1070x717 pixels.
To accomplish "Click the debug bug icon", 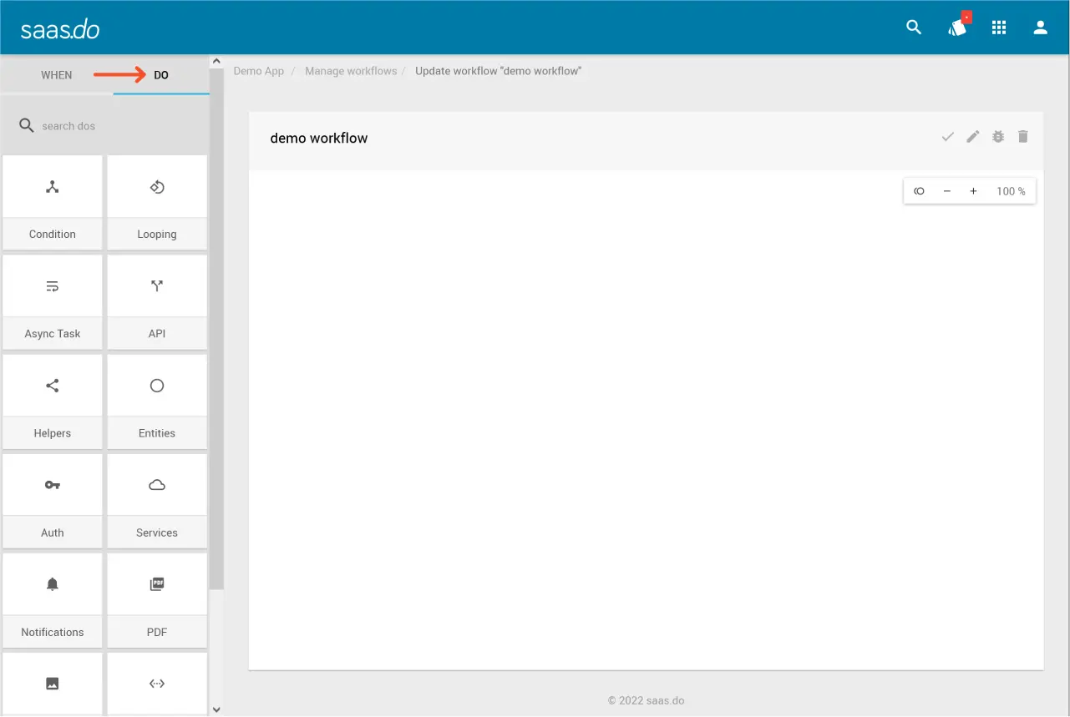I will coord(998,137).
